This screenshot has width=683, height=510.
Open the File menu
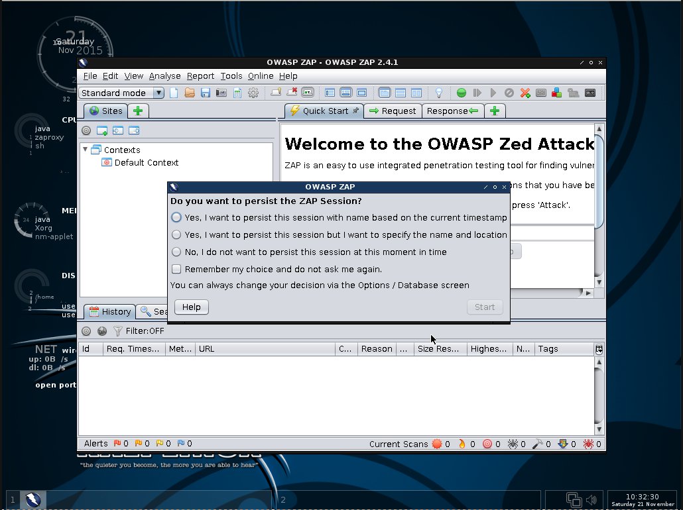(x=90, y=76)
